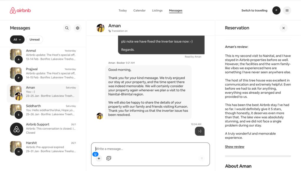Open quick replies icon in composer

pyautogui.click(x=108, y=158)
